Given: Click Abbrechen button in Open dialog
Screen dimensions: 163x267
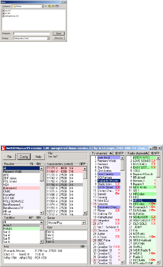Looking at the screenshot, I should tap(59, 38).
